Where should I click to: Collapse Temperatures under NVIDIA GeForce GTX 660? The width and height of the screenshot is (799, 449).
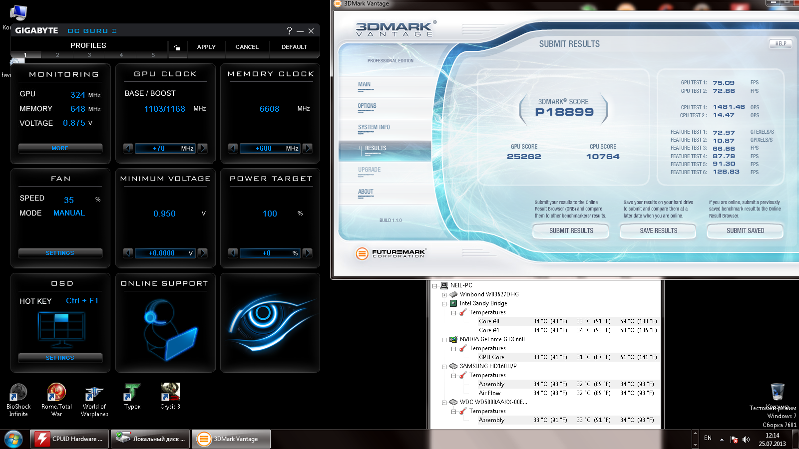click(453, 349)
